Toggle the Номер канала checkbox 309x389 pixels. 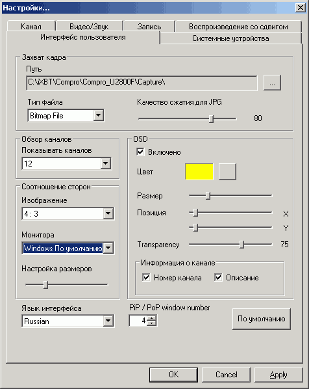pyautogui.click(x=146, y=277)
